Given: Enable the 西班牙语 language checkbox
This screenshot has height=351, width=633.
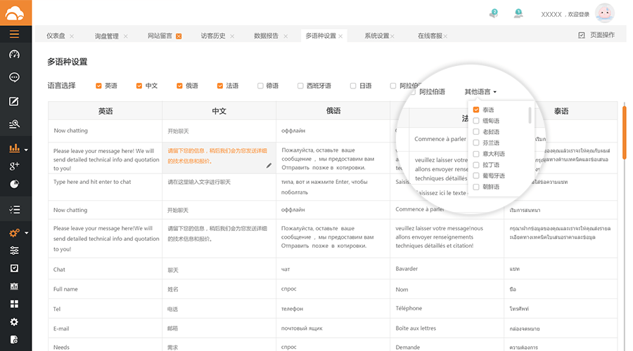Looking at the screenshot, I should (300, 86).
